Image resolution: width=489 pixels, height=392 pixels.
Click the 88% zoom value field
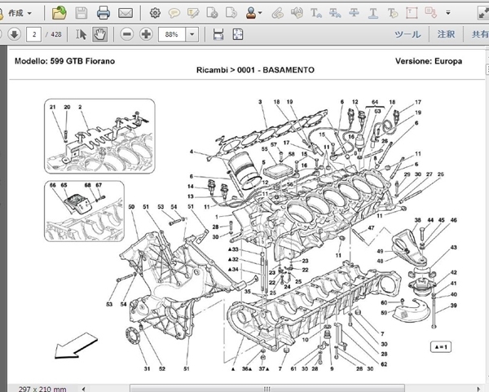172,34
